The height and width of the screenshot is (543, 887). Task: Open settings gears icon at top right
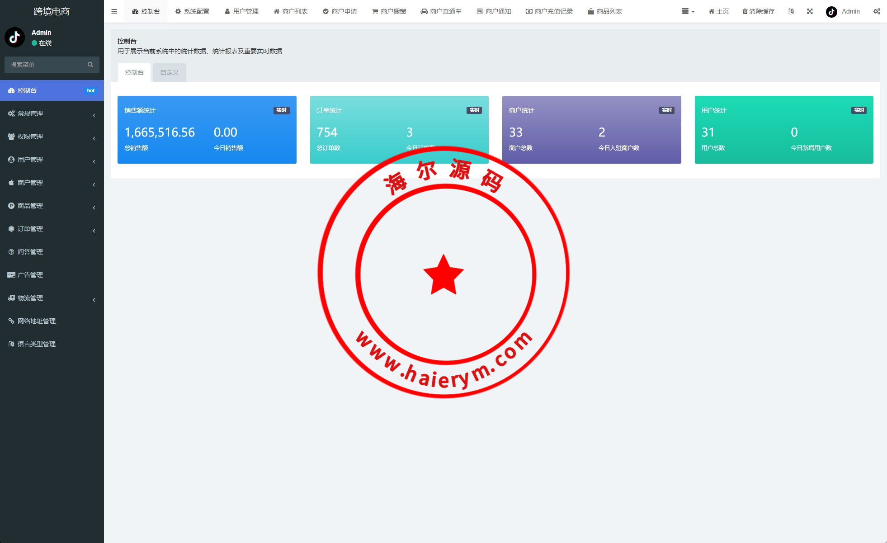877,11
